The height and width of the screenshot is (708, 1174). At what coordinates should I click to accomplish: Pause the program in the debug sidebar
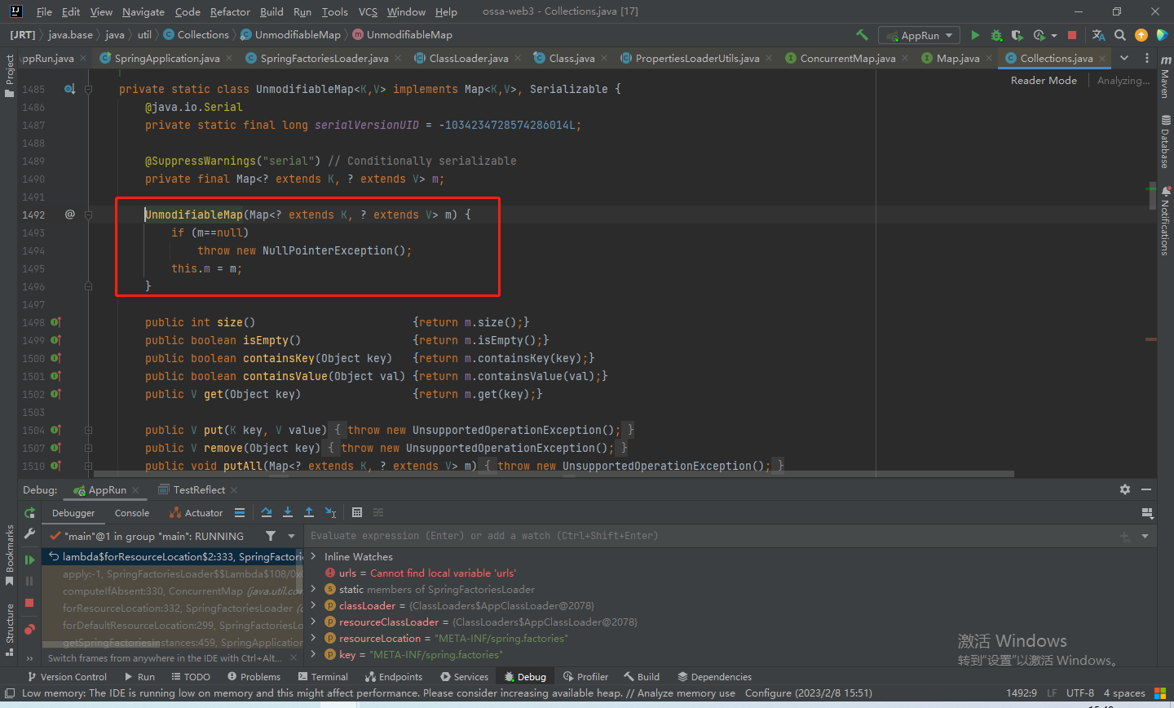[x=29, y=581]
